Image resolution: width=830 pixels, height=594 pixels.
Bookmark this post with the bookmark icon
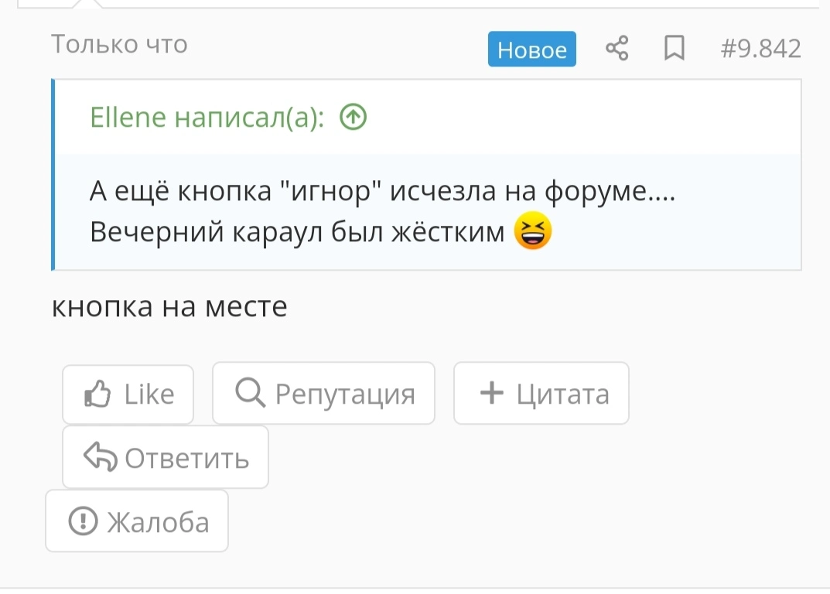675,48
